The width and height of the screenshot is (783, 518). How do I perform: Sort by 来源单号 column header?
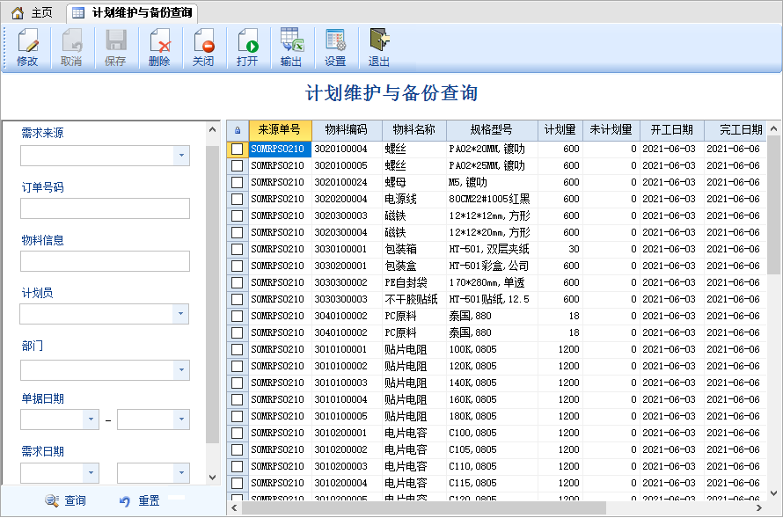point(280,130)
